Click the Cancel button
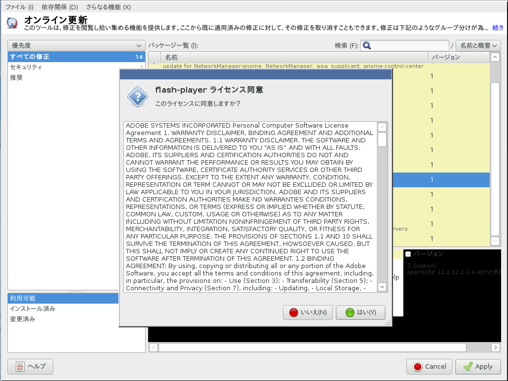The height and width of the screenshot is (381, 508). pyautogui.click(x=430, y=366)
